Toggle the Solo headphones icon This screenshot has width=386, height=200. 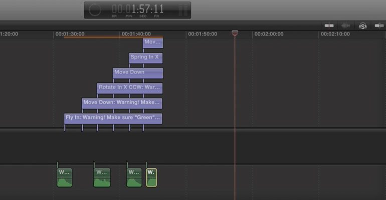click(x=362, y=26)
